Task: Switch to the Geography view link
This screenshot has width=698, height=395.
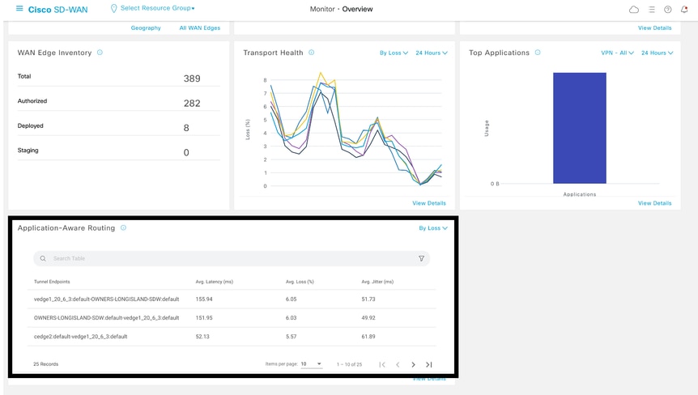Action: (146, 28)
